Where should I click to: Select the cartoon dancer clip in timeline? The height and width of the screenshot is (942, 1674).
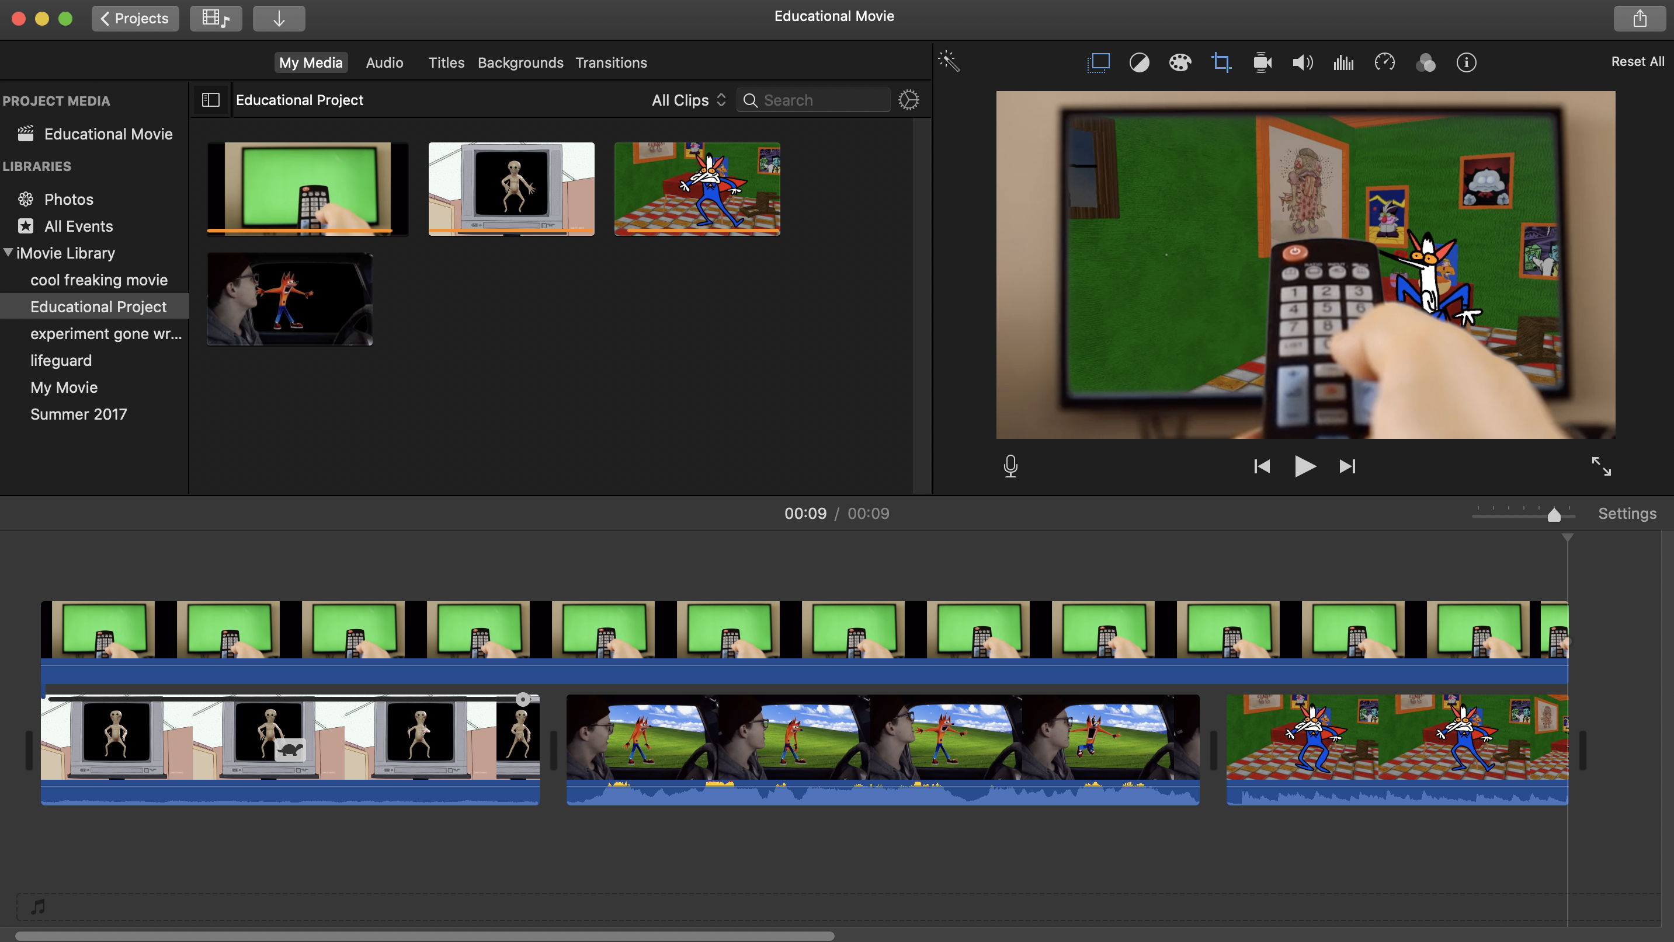pos(1397,749)
